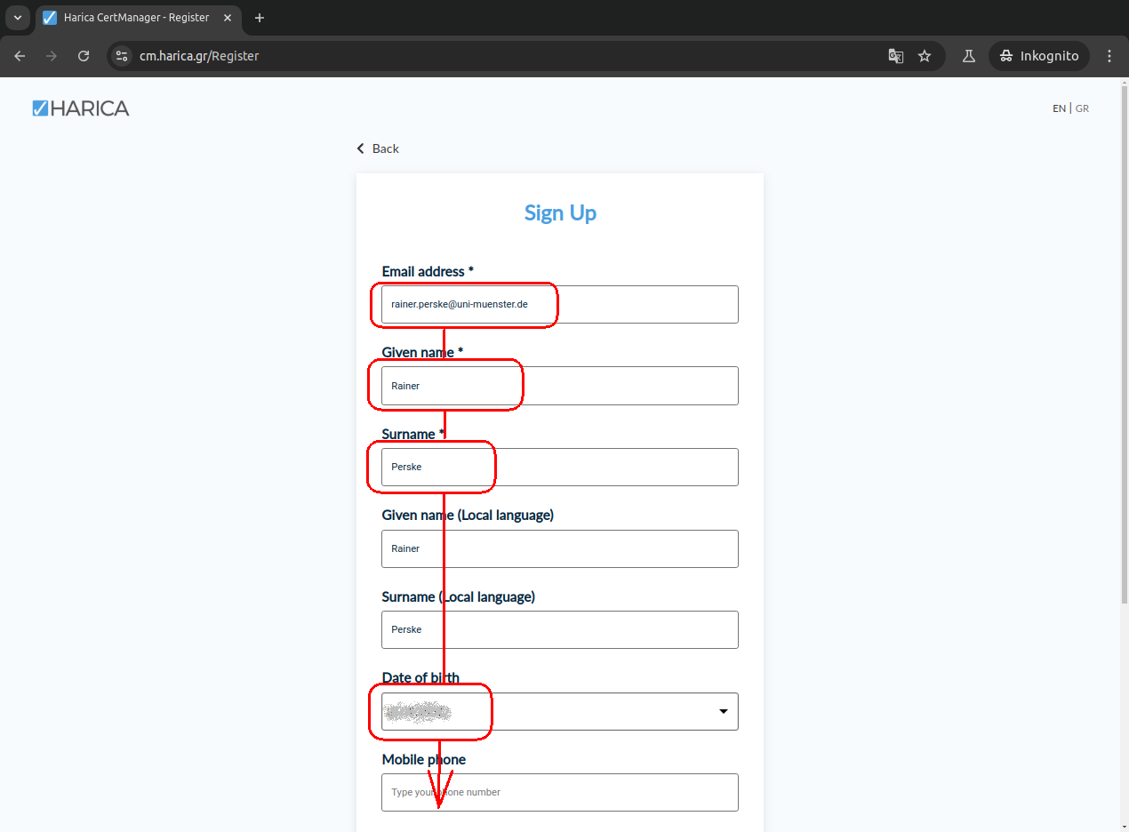Click the Surname (Local language) field
The image size is (1129, 832).
(560, 629)
